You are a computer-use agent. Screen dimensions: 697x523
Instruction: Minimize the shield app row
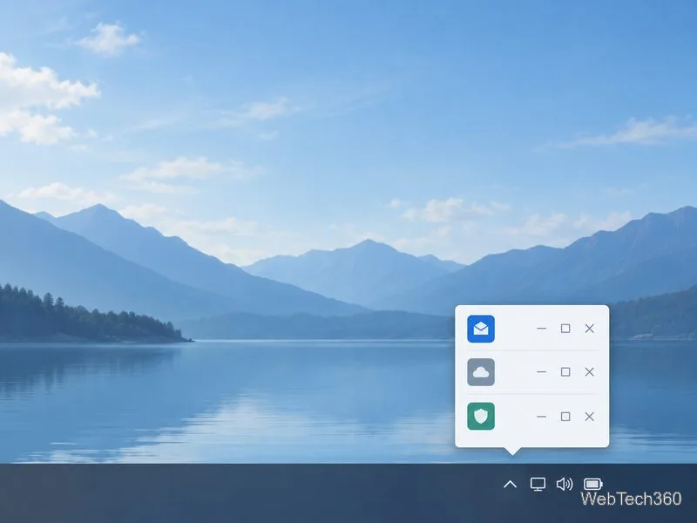coord(541,417)
